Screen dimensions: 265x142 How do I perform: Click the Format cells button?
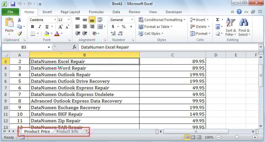pyautogui.click(x=200, y=33)
